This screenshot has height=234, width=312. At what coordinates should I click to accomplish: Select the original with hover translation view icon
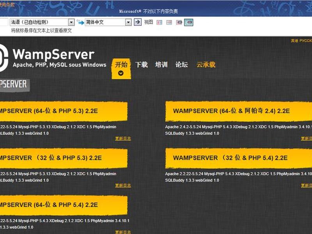click(179, 22)
